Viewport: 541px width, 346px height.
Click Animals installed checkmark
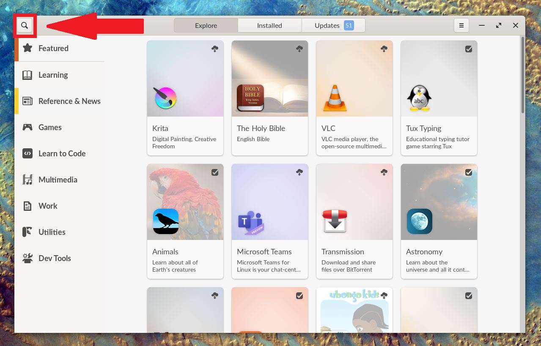coord(215,172)
